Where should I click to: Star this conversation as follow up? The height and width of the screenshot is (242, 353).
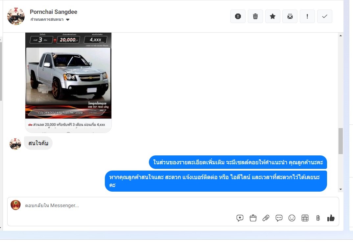pos(272,16)
